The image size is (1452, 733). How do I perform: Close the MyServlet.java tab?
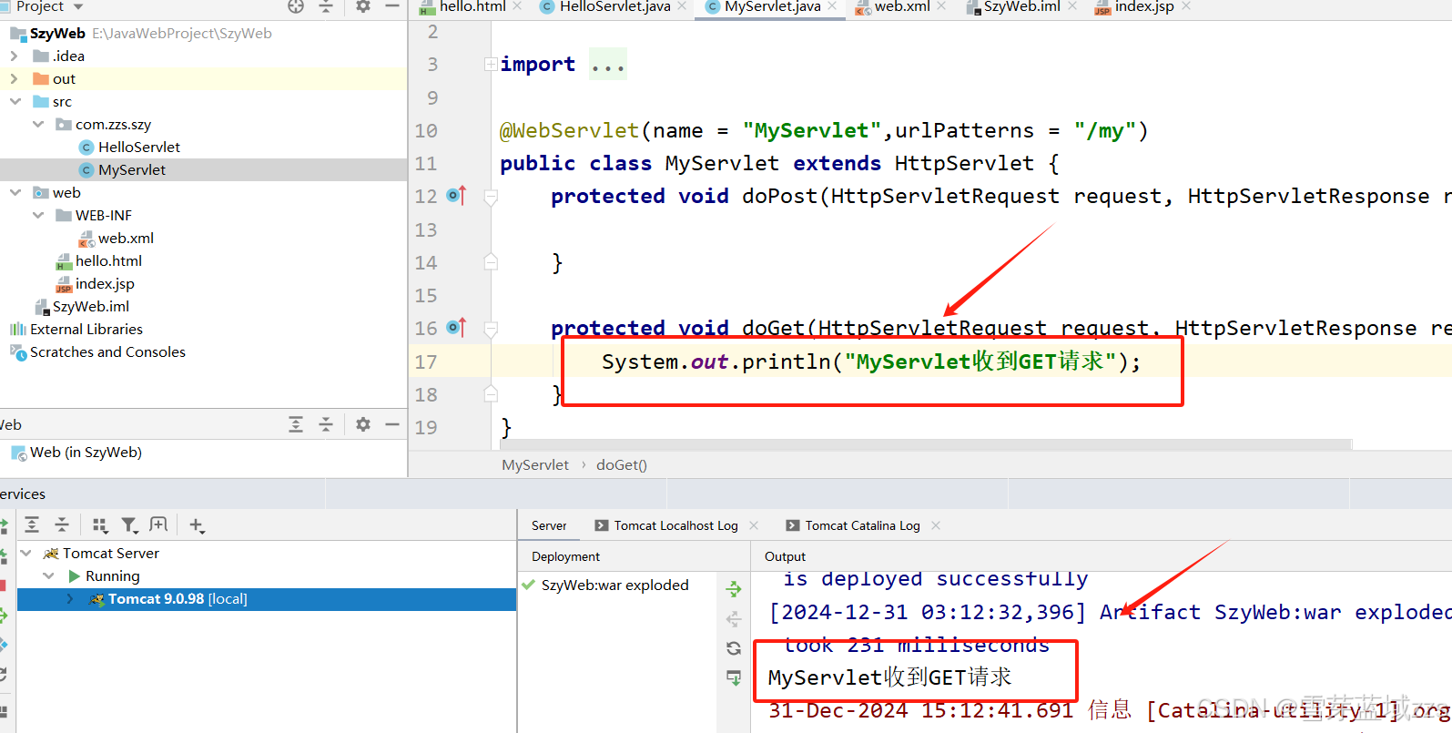pos(832,6)
